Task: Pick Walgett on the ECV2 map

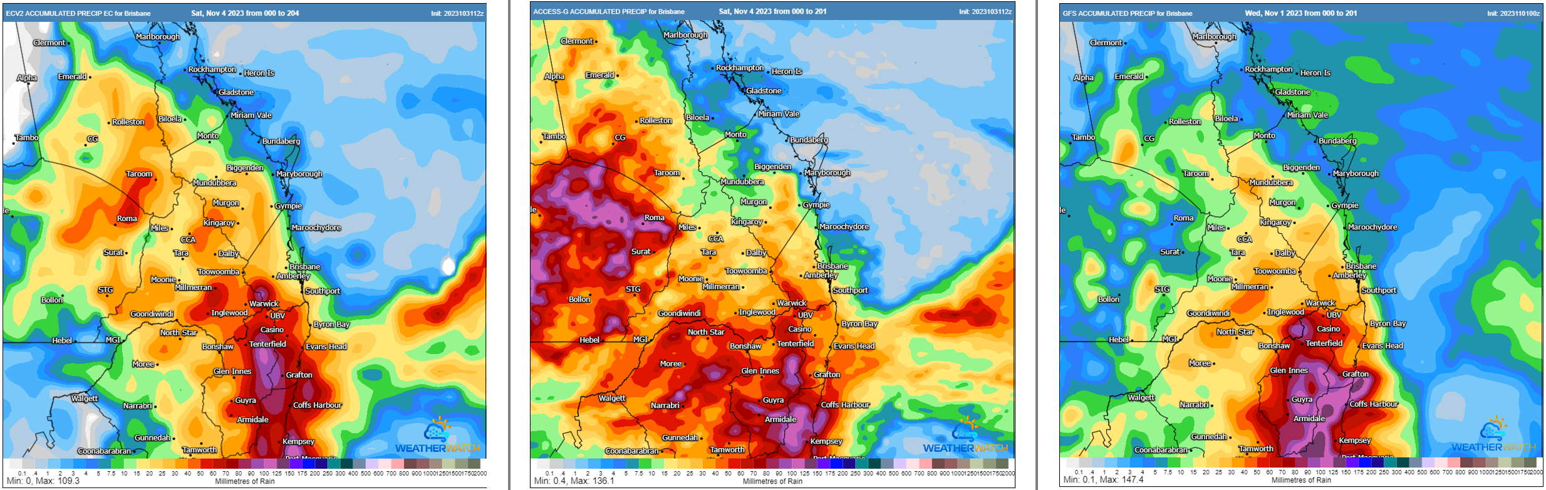Action: (x=85, y=399)
